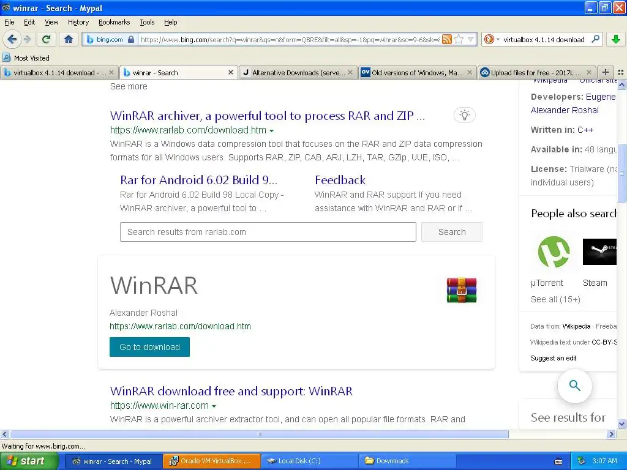Expand the rarlab.com download.htm URL dropdown arrow
This screenshot has width=627, height=470.
pos(272,131)
